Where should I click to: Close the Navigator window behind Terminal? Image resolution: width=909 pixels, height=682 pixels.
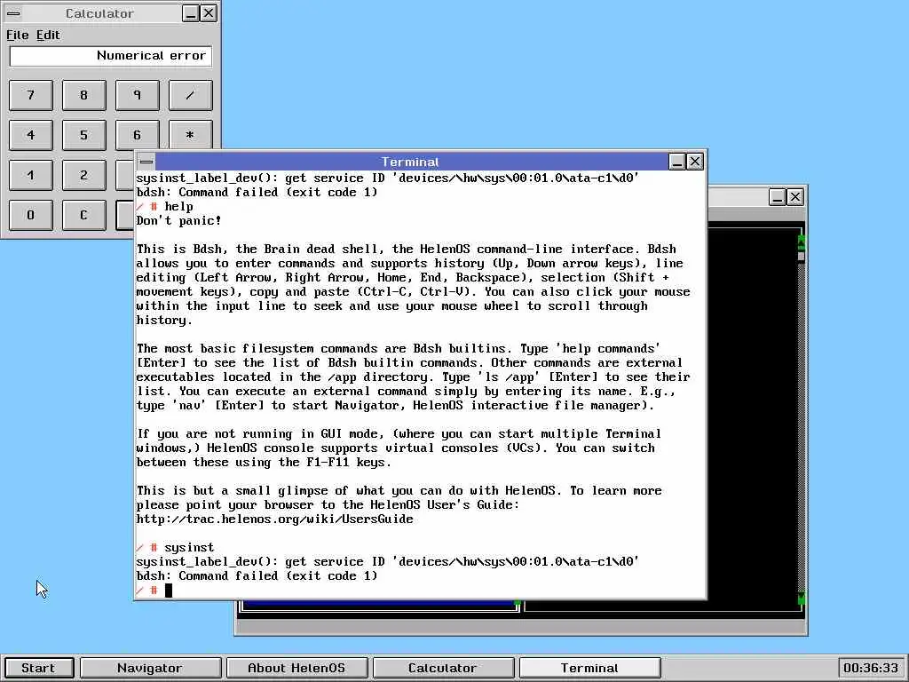point(795,197)
